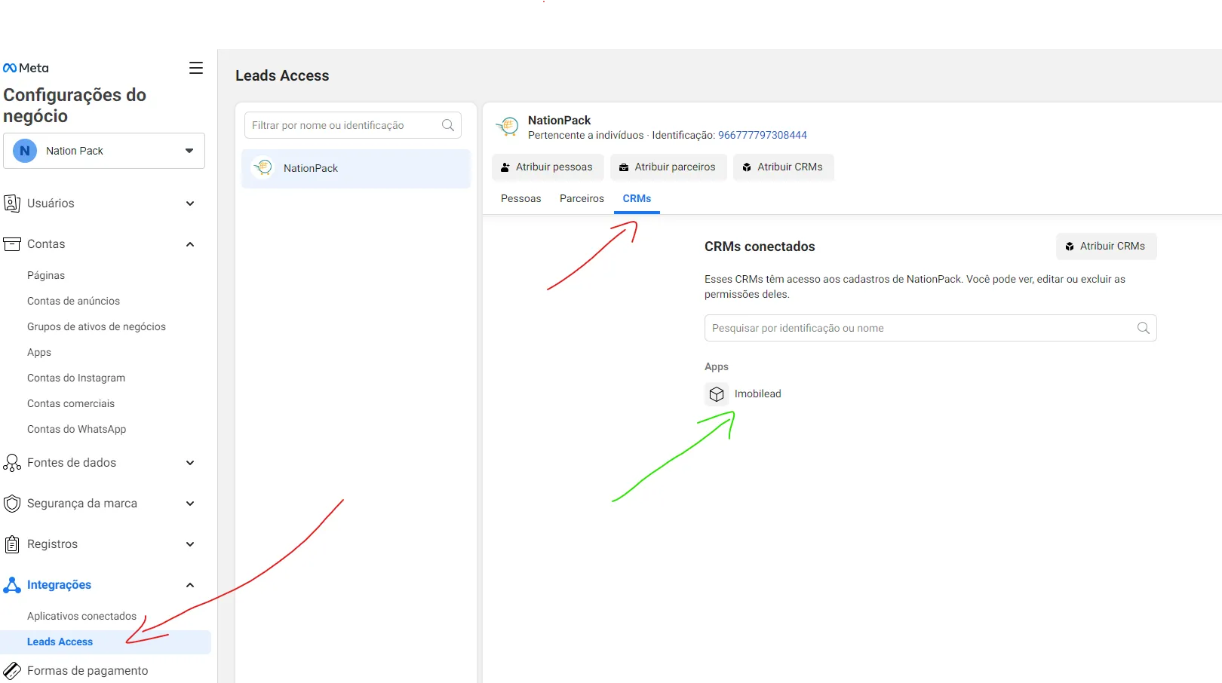1222x683 pixels.
Task: Switch to the Pessoas tab
Action: pos(521,199)
